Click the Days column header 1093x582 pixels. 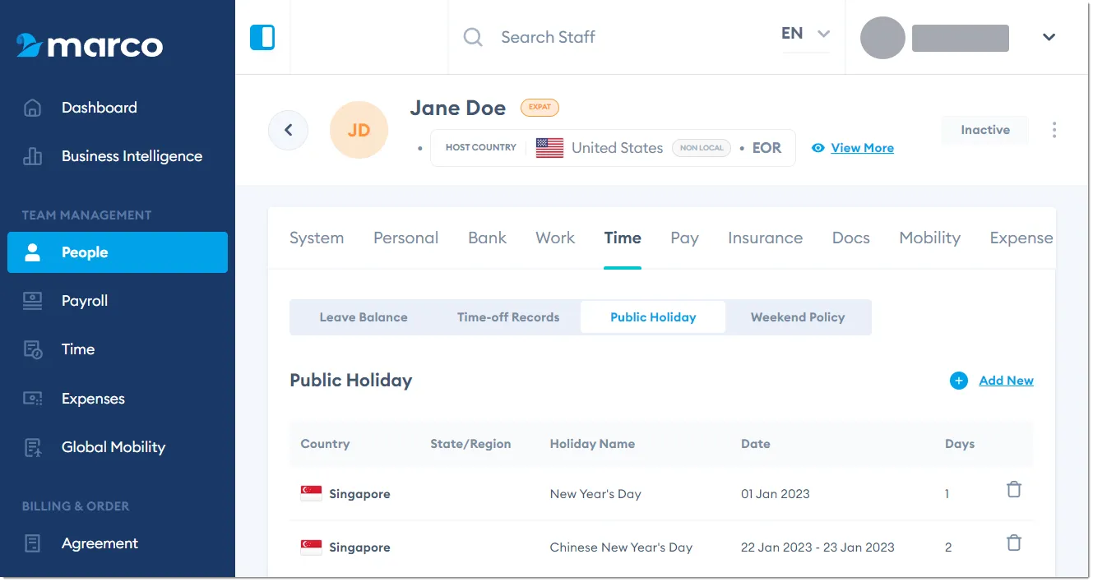tap(960, 444)
